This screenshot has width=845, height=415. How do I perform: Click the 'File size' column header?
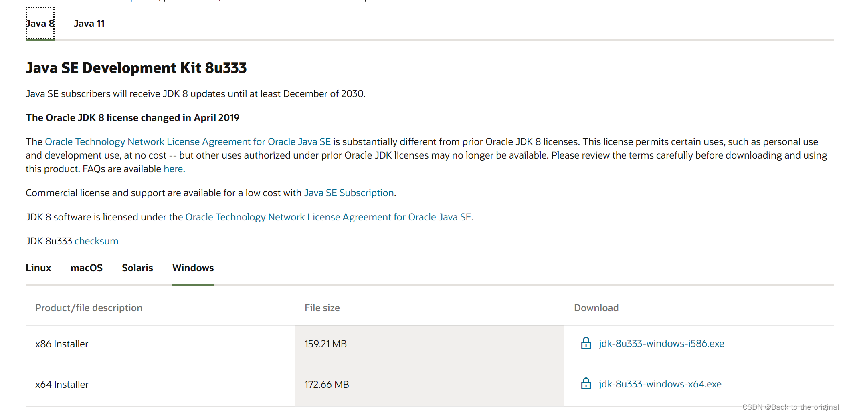[322, 308]
